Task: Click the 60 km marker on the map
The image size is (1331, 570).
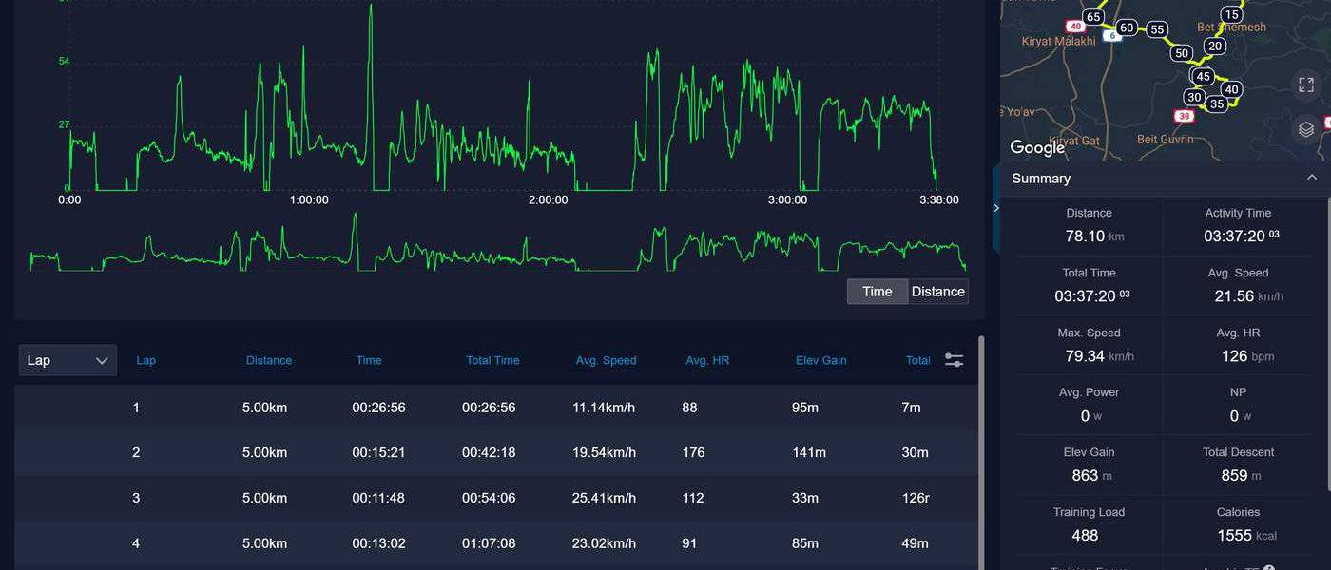Action: point(1127,28)
